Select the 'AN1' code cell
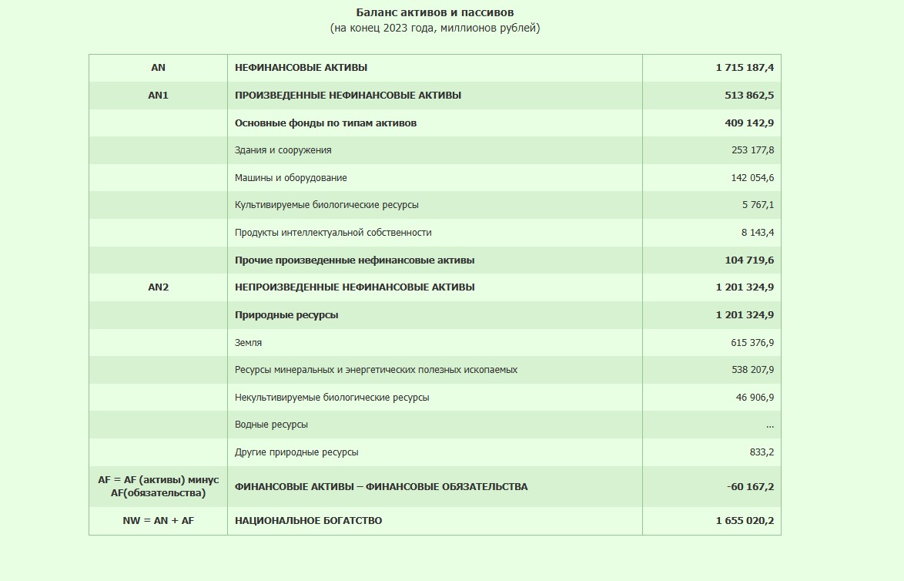 coord(158,96)
